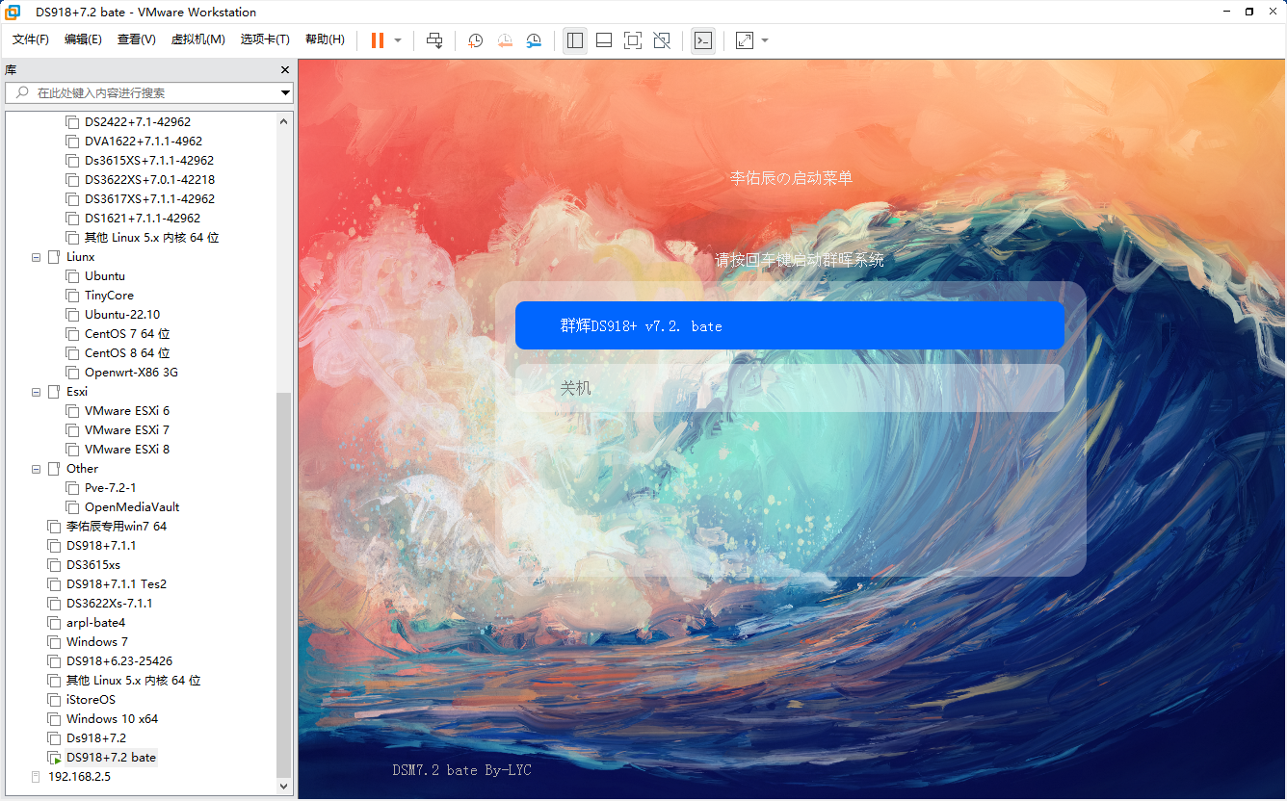
Task: Select the 192.168.2.5 remote server
Action: click(x=79, y=777)
